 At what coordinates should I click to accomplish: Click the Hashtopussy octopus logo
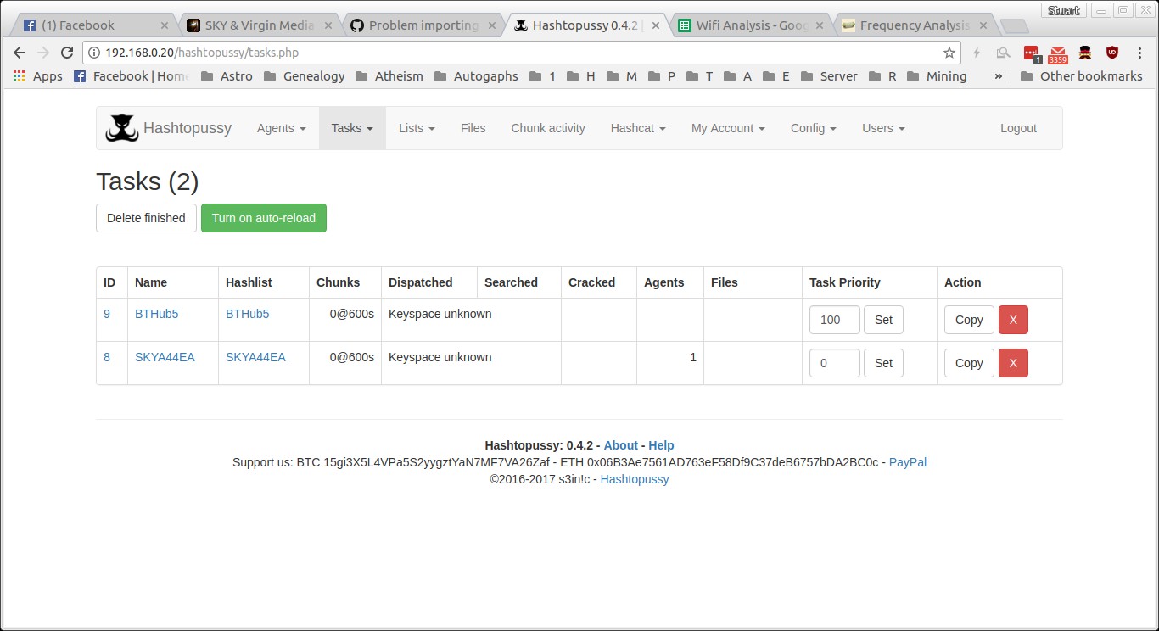121,128
